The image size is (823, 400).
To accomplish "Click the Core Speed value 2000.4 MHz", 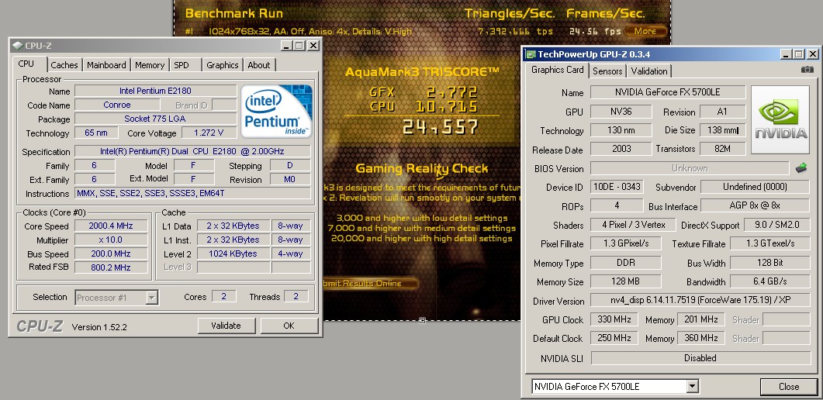I will [111, 226].
